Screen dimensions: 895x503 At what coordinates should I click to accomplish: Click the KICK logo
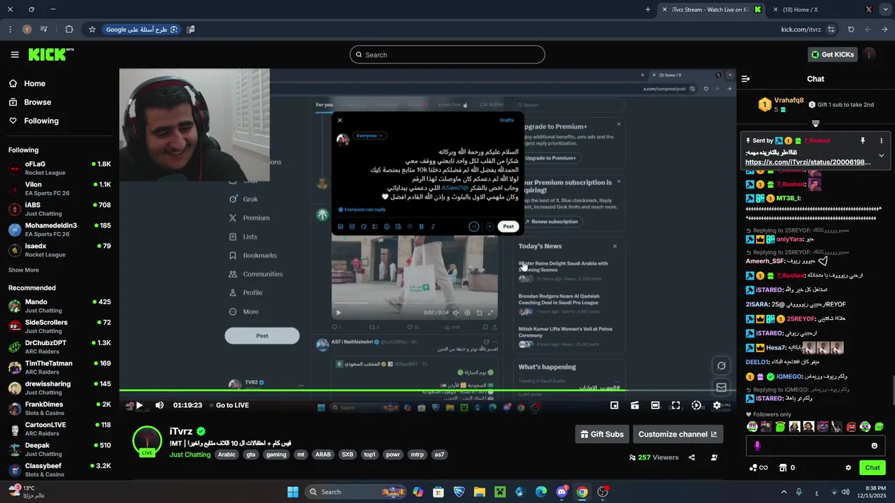click(x=50, y=54)
